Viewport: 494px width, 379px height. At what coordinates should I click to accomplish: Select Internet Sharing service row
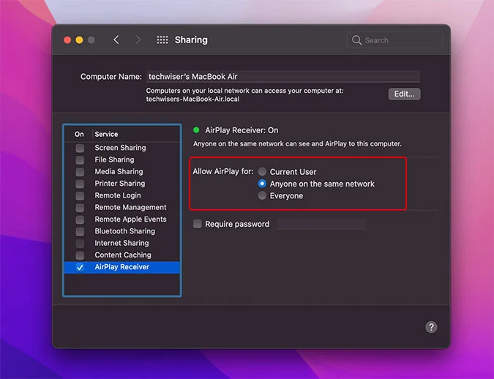pos(121,243)
